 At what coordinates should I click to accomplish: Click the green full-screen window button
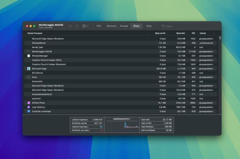[34, 26]
